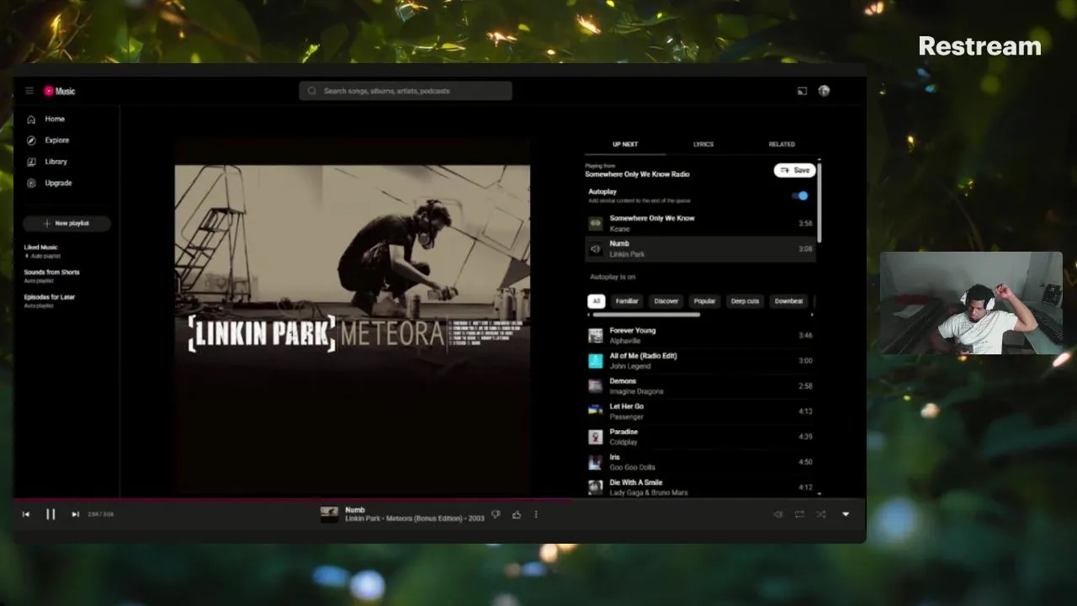Open the account avatar menu
Screen dimensions: 1077x606
[824, 91]
